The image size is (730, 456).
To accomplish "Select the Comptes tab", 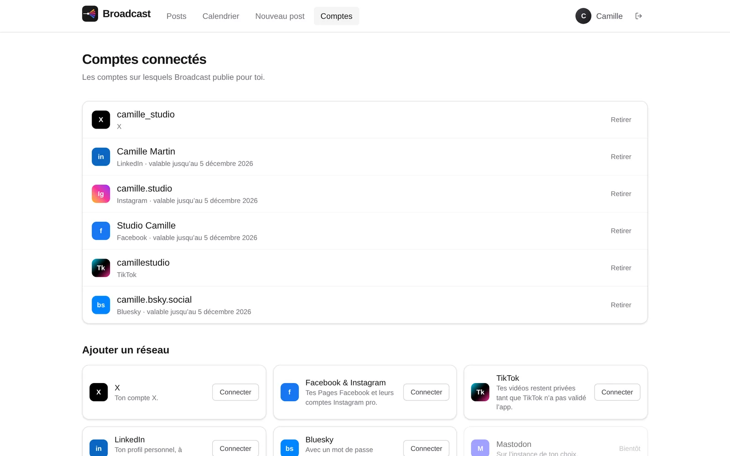I will [x=336, y=16].
